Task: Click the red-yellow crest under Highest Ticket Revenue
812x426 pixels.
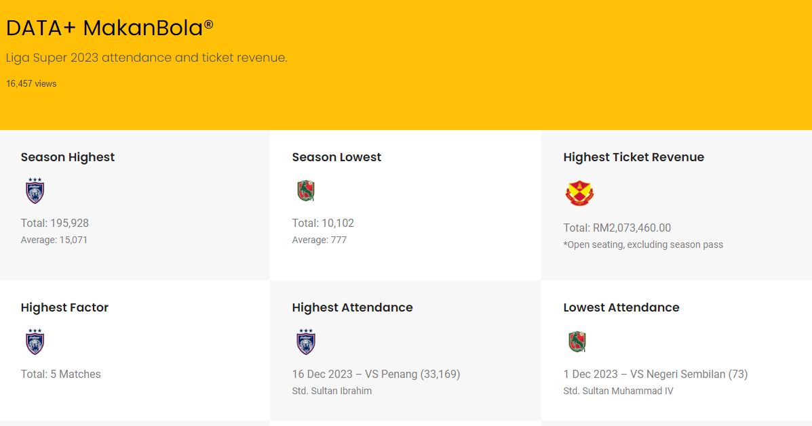Action: (x=579, y=194)
